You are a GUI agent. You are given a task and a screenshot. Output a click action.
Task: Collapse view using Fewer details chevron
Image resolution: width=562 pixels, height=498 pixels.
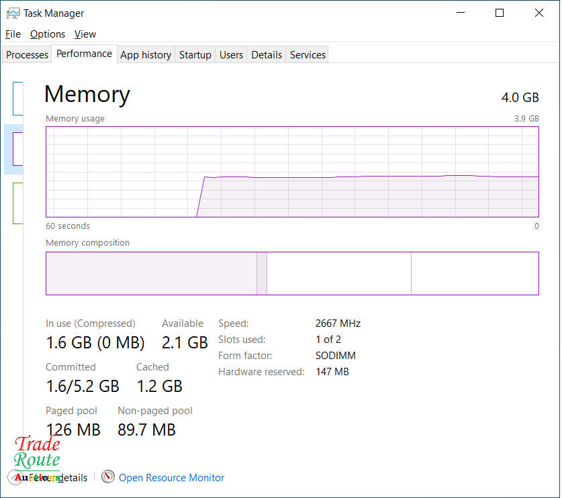coord(16,477)
